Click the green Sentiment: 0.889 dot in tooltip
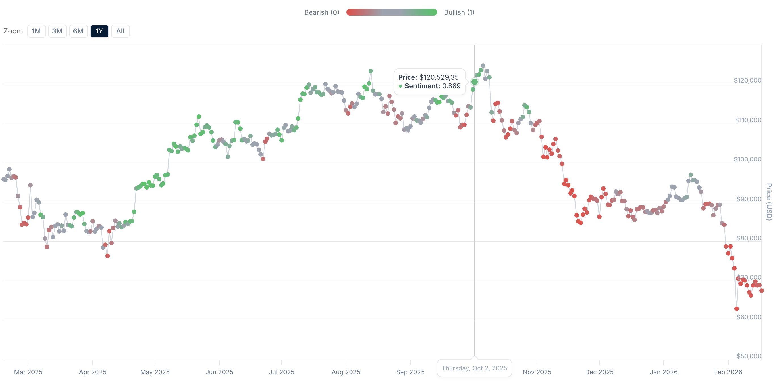 point(401,86)
